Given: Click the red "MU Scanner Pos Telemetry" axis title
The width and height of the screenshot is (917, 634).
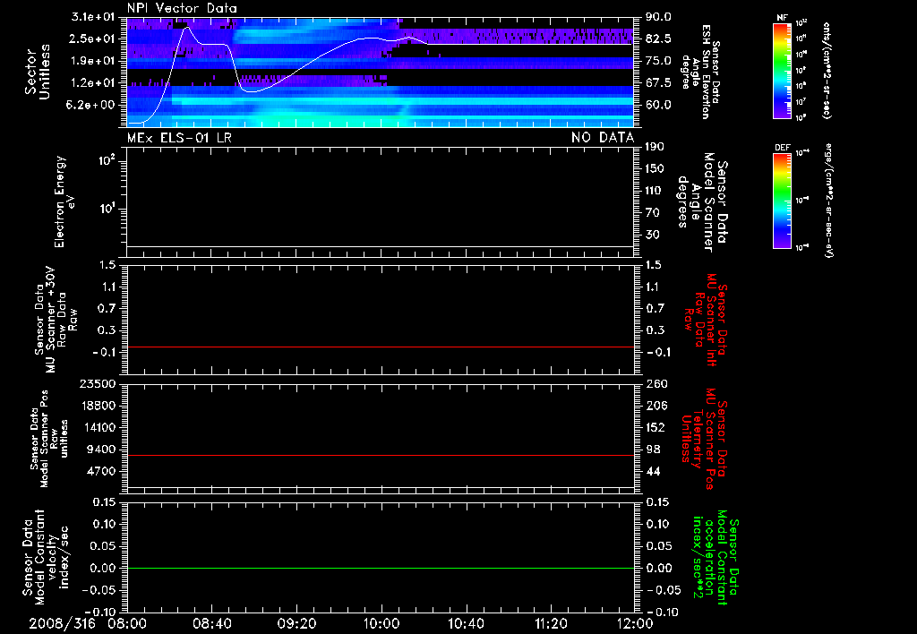Looking at the screenshot, I should tap(704, 439).
